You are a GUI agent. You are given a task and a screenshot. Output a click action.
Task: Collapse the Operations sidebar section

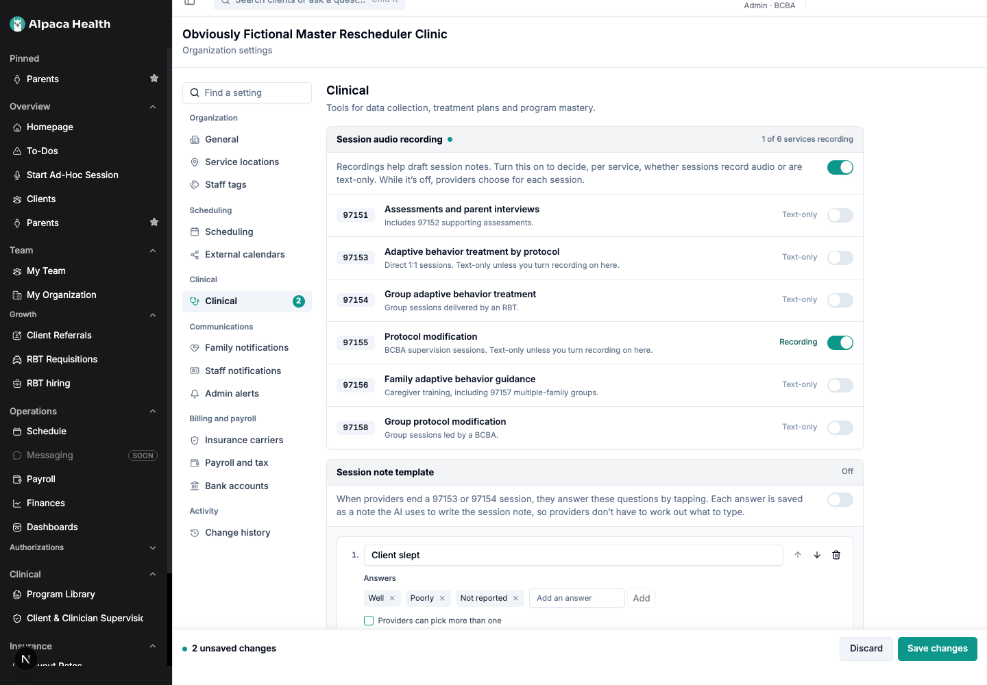coord(153,411)
